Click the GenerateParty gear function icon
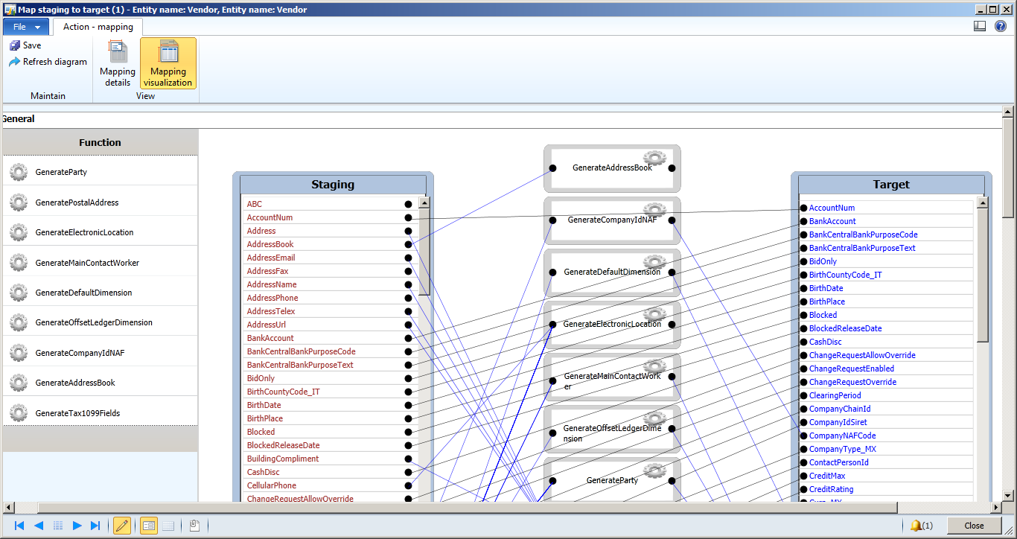 click(x=18, y=172)
